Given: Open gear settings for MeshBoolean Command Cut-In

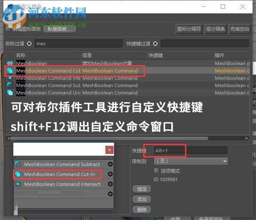Looking at the screenshot, I should 110,174.
